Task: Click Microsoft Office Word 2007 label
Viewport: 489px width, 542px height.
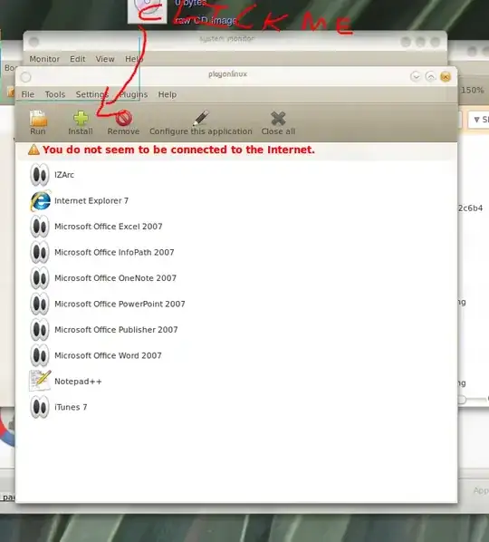Action: point(108,355)
